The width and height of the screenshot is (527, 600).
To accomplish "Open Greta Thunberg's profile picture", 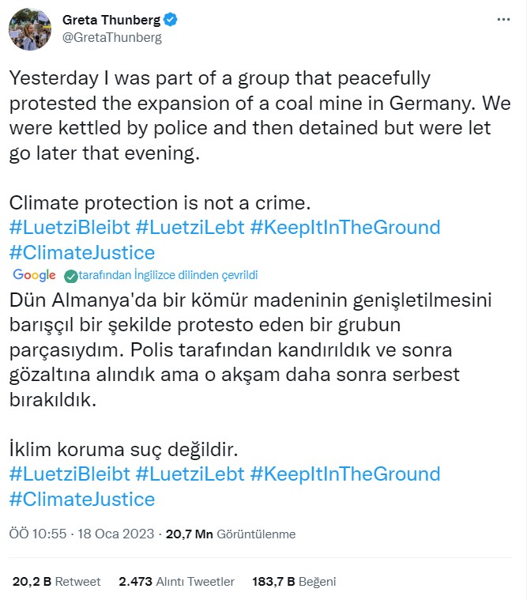I will pyautogui.click(x=25, y=28).
